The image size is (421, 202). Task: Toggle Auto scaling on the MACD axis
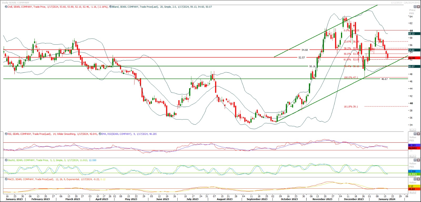[413, 193]
